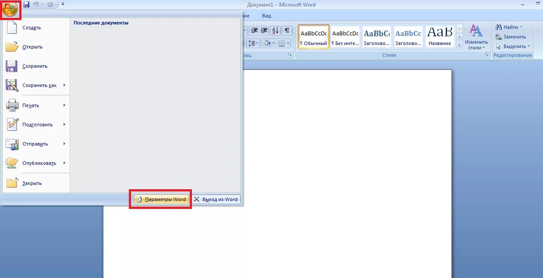The height and width of the screenshot is (278, 543).
Task: Expand the Styles gallery More button
Action: click(x=459, y=45)
